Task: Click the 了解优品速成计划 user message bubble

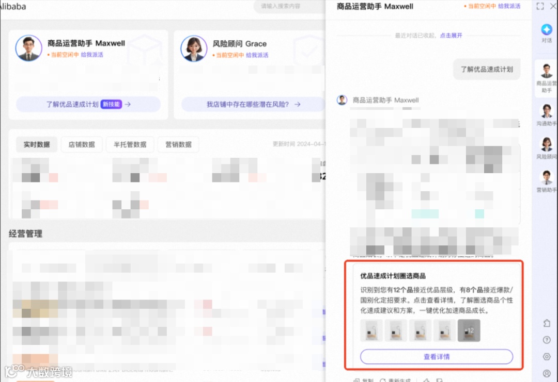Action: (487, 69)
